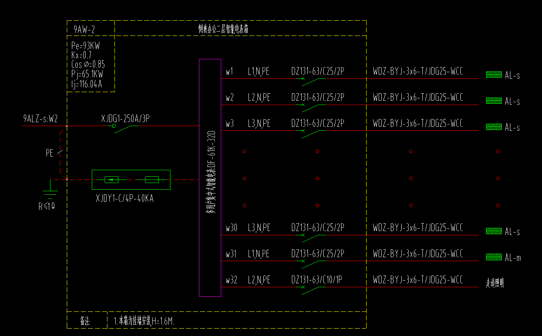Click the w30 circuit number
This screenshot has height=336, width=542.
pos(231,228)
